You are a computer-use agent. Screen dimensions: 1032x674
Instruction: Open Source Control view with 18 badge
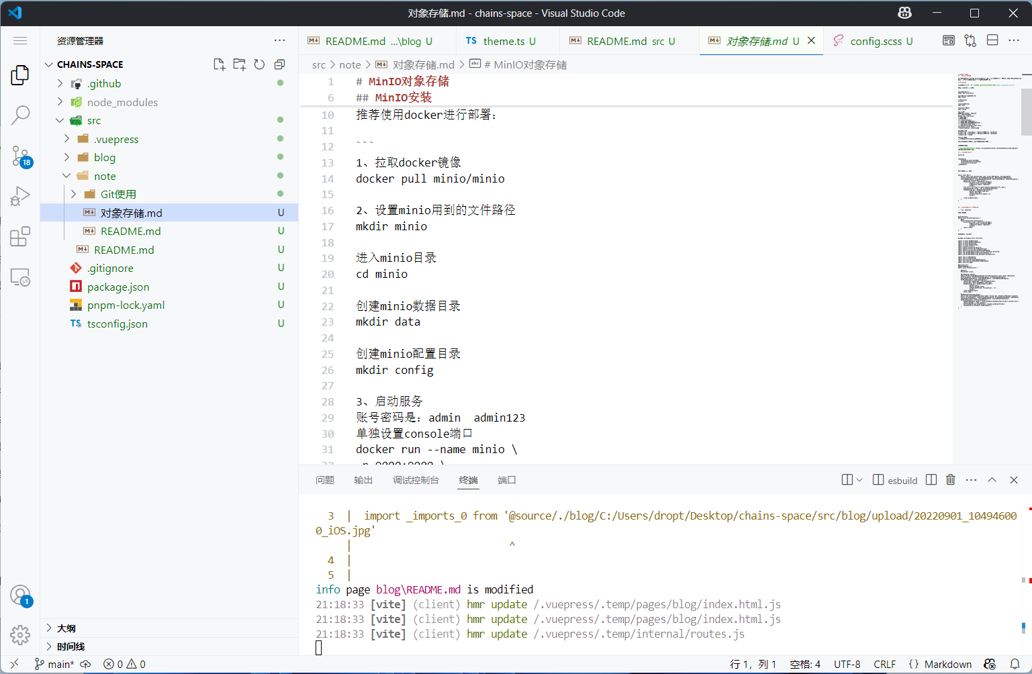point(20,156)
